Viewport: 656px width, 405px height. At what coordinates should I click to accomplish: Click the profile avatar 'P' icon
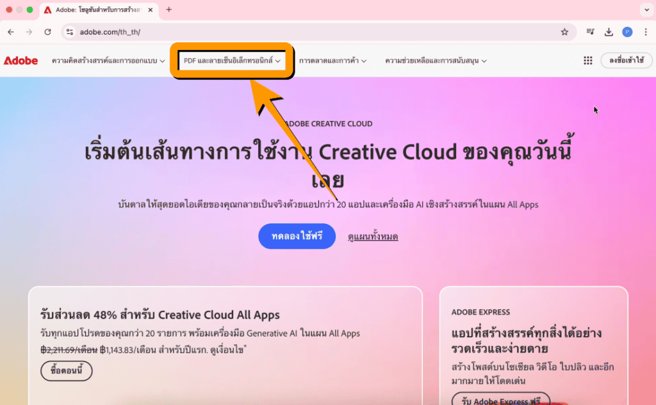coord(627,31)
